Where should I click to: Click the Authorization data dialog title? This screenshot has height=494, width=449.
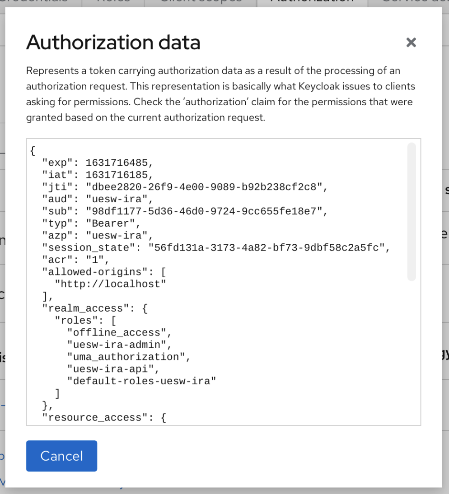pyautogui.click(x=114, y=42)
